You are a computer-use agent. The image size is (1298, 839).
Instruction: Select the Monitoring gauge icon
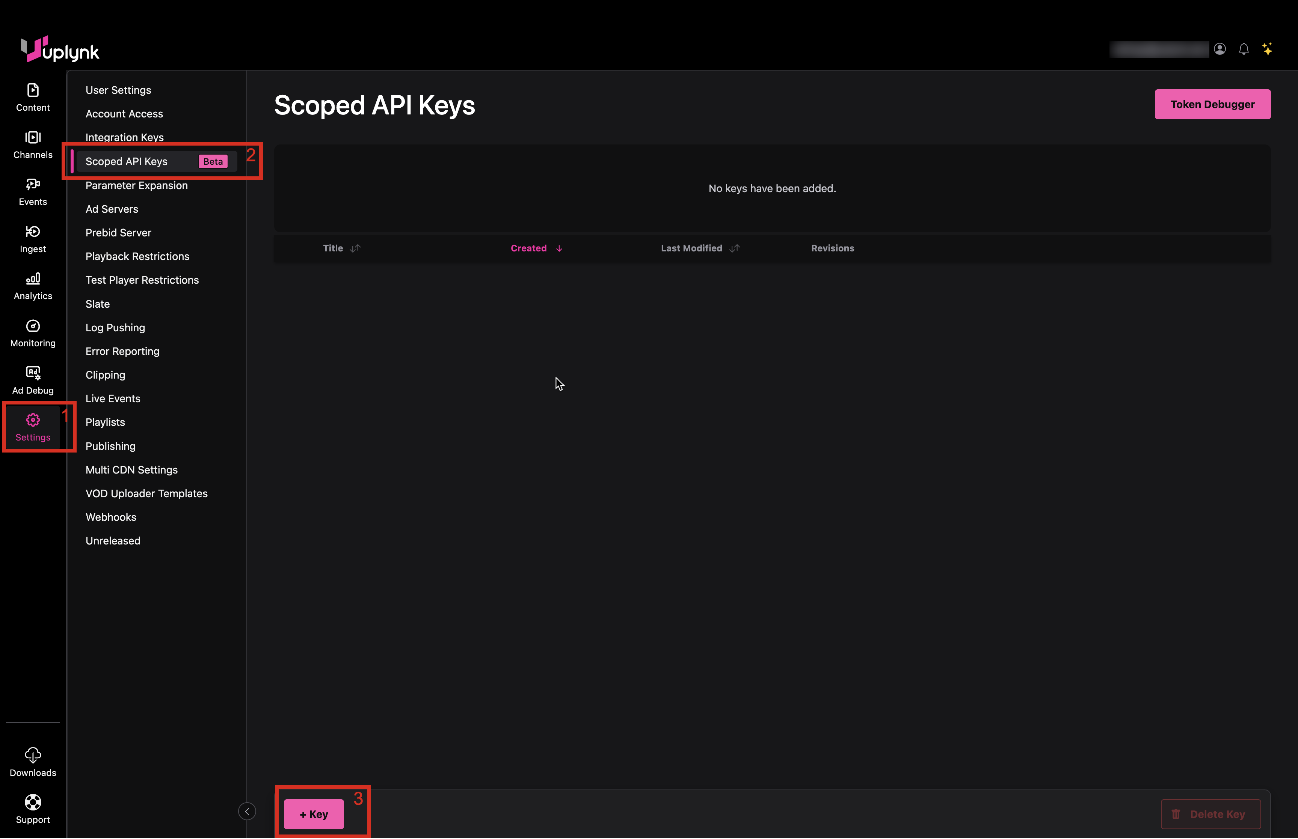click(33, 326)
